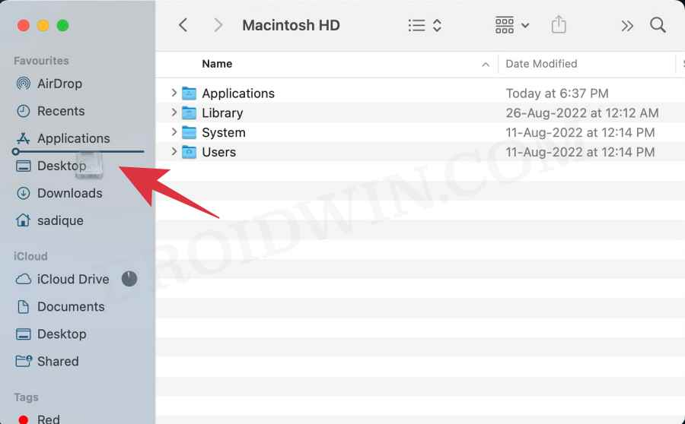Image resolution: width=685 pixels, height=424 pixels.
Task: Select the Applications folder icon in list
Action: tap(189, 93)
